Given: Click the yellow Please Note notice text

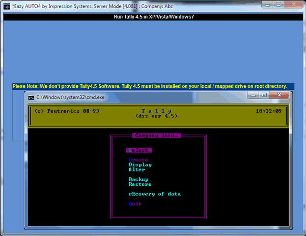Looking at the screenshot, I should [x=150, y=86].
